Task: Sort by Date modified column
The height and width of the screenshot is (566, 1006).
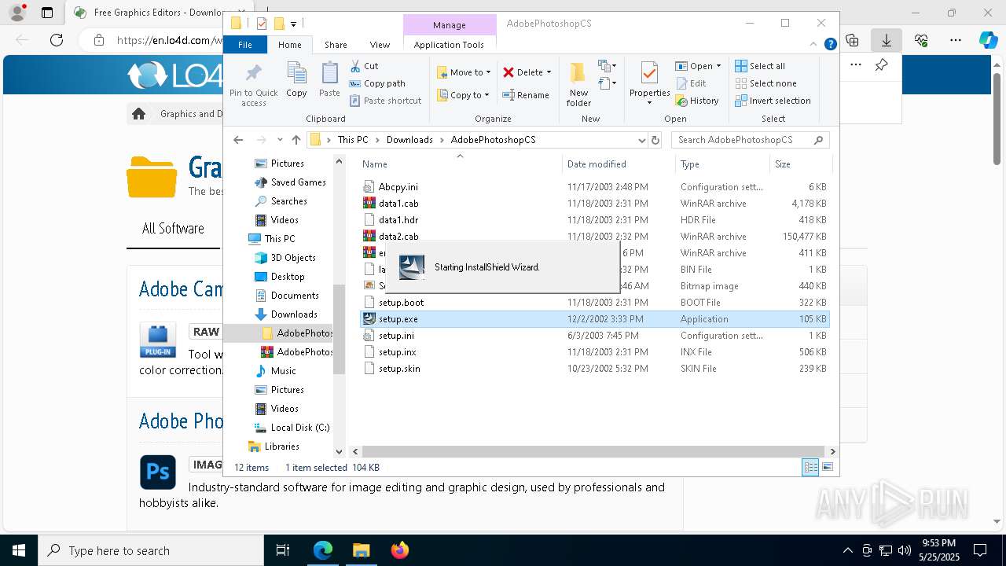Action: [619, 164]
